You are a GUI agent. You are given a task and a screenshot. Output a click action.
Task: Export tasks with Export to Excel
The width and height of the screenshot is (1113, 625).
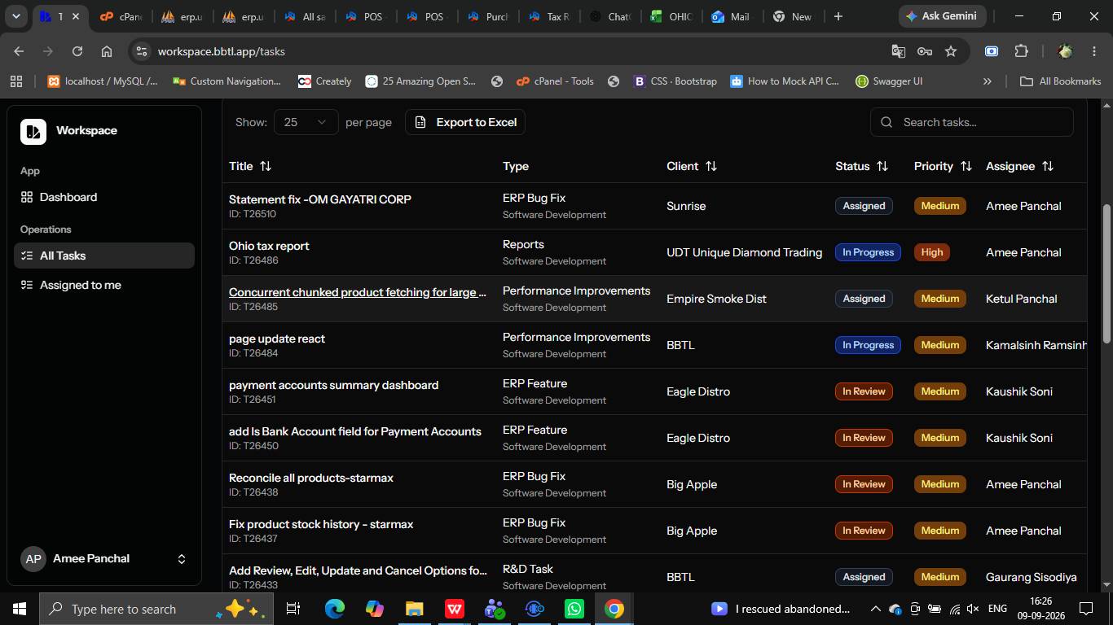click(465, 122)
